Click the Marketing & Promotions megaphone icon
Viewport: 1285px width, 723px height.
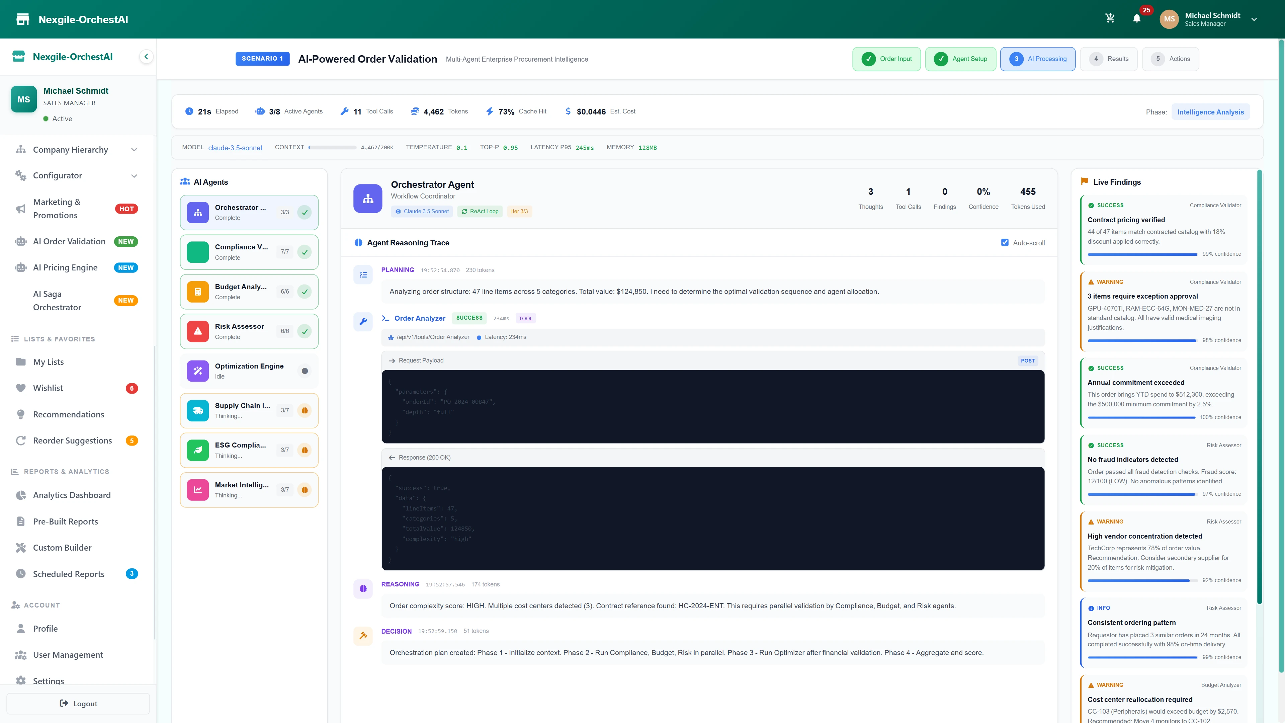(x=20, y=209)
